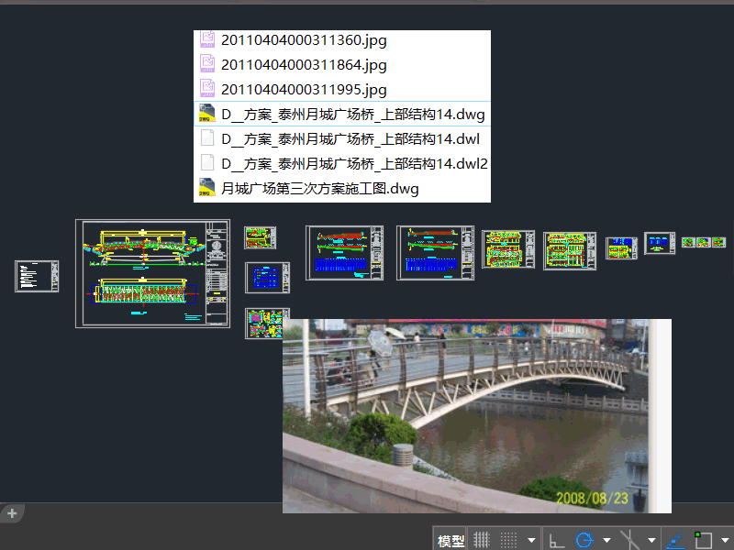Image resolution: width=734 pixels, height=550 pixels.
Task: Select D__方案_泰州月城广场桥_上部结构14.dwg file
Action: (x=342, y=114)
